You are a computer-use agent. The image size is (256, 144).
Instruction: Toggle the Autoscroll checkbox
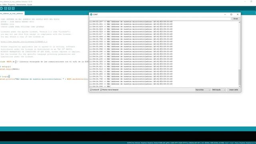click(x=91, y=90)
